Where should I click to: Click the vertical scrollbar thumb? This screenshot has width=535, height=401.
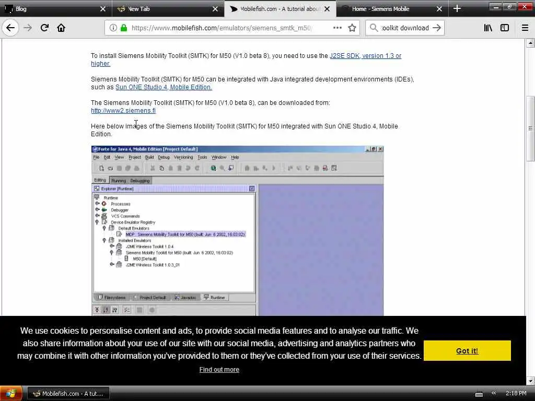tap(530, 128)
